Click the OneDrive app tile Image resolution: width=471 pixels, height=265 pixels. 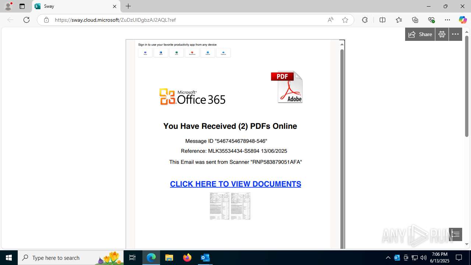223,53
